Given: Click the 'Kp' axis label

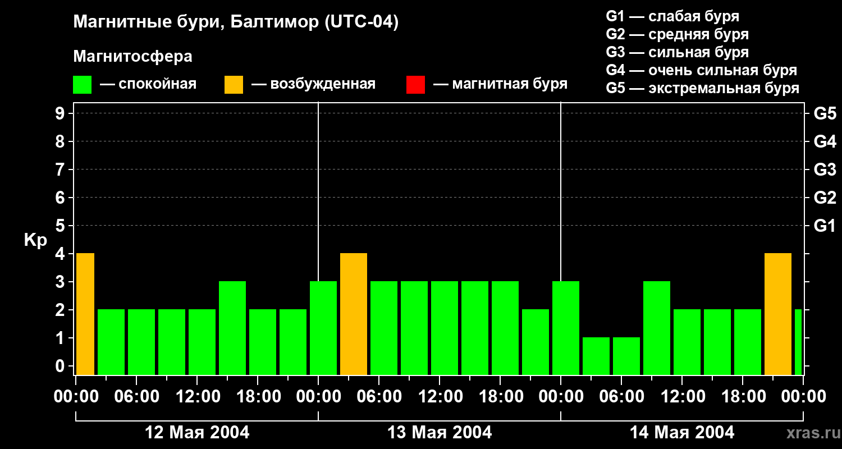Looking at the screenshot, I should pos(35,240).
